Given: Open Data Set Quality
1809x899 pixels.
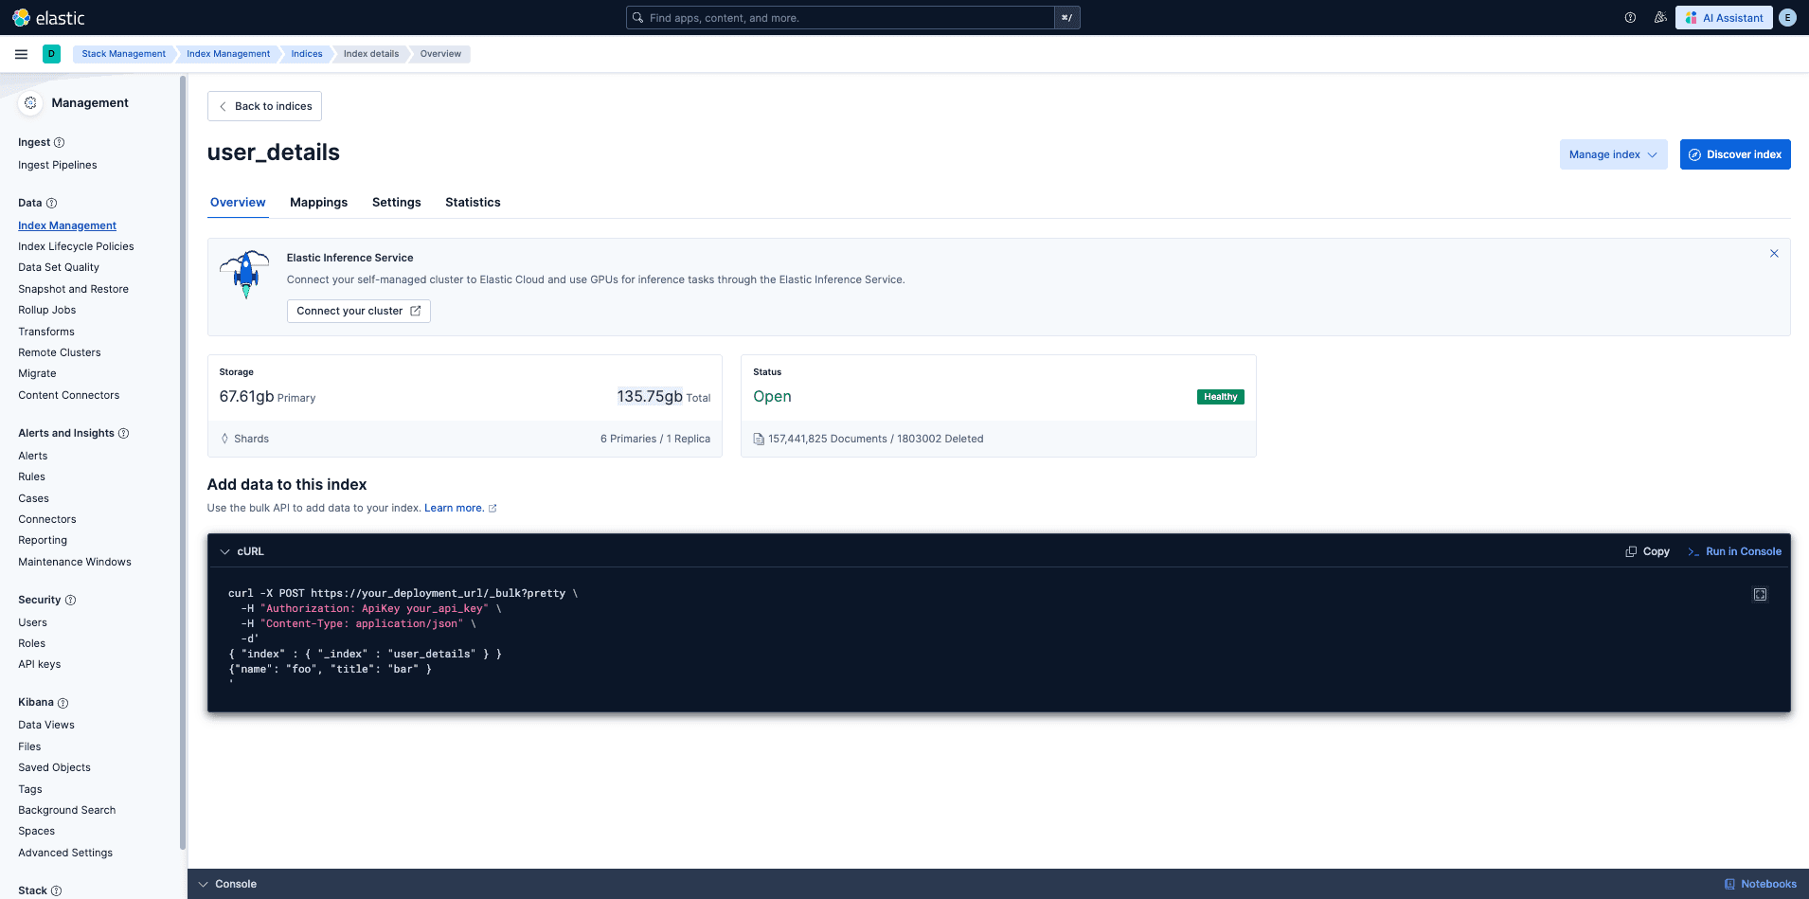Looking at the screenshot, I should [59, 268].
